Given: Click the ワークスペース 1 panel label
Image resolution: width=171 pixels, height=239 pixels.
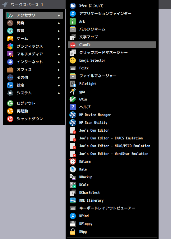Looking at the screenshot, I should click(x=27, y=5).
